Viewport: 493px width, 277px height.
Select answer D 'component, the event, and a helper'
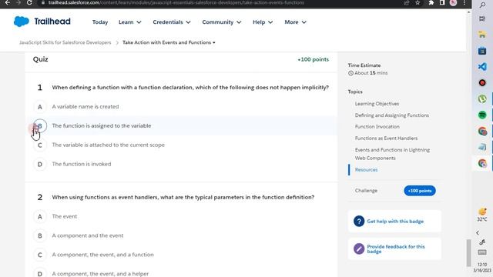pyautogui.click(x=40, y=273)
